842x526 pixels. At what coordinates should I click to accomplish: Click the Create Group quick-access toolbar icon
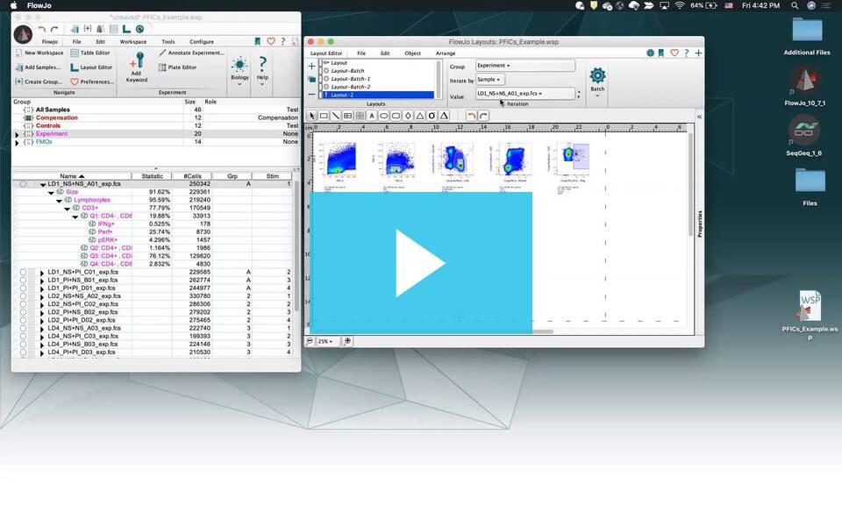tap(88, 29)
